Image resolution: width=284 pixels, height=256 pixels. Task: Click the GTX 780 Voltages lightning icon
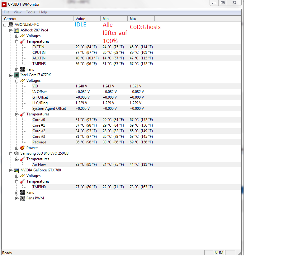point(22,176)
